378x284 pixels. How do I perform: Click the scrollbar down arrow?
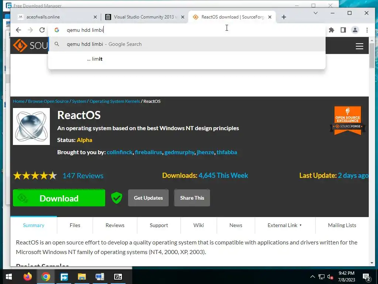point(372,263)
